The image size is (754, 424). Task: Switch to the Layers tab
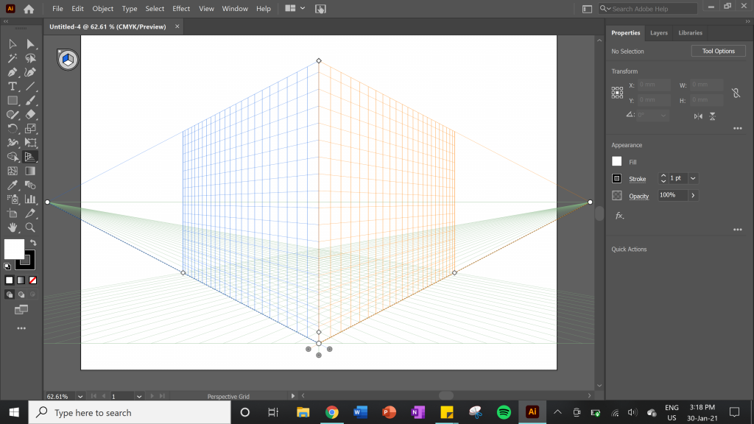click(x=659, y=32)
